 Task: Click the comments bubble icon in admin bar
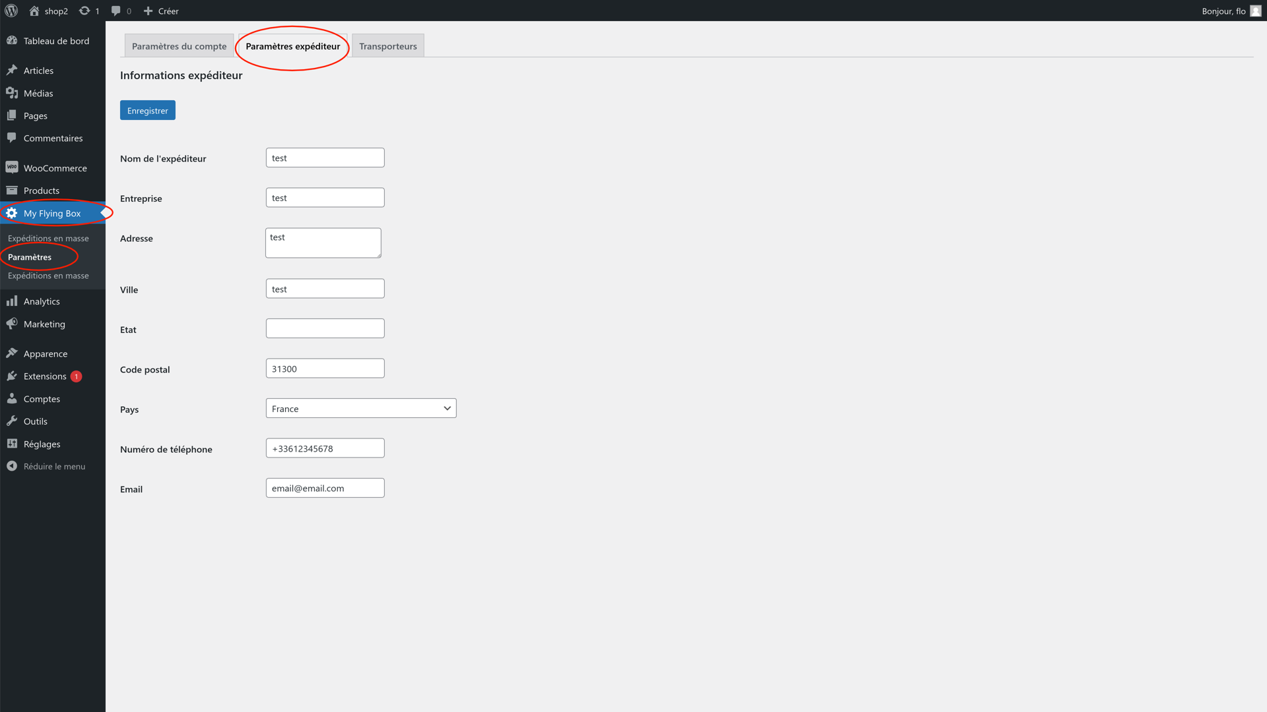[116, 11]
